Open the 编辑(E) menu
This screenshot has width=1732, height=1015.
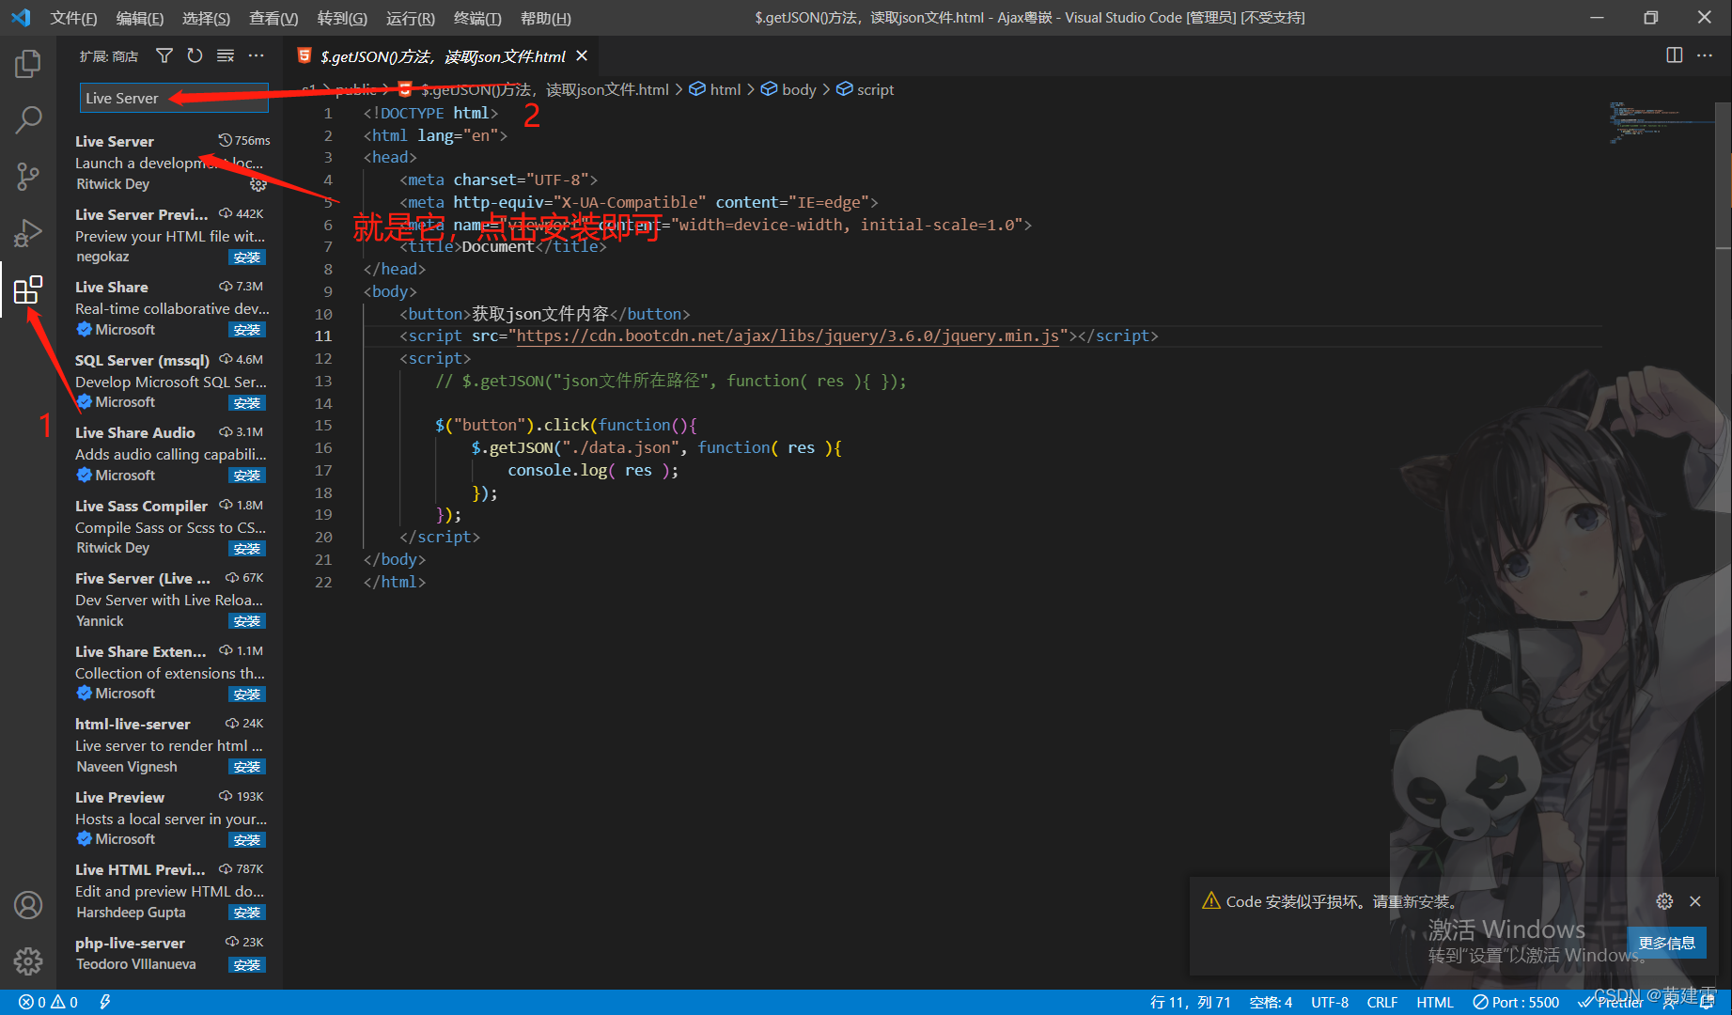pos(139,18)
